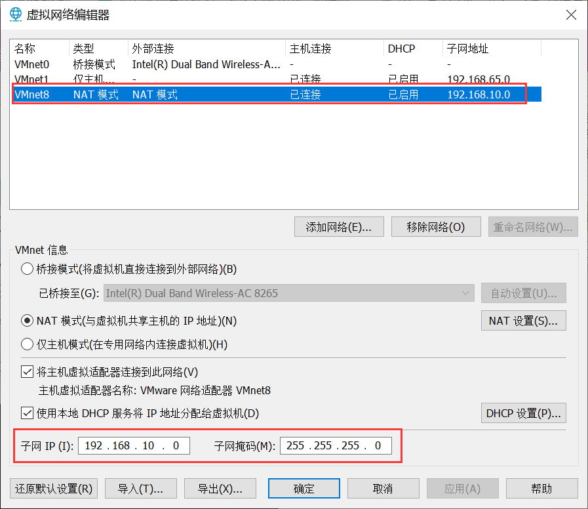Image resolution: width=588 pixels, height=509 pixels.
Task: Open DHCP 设置(P)... dialog
Action: 524,413
